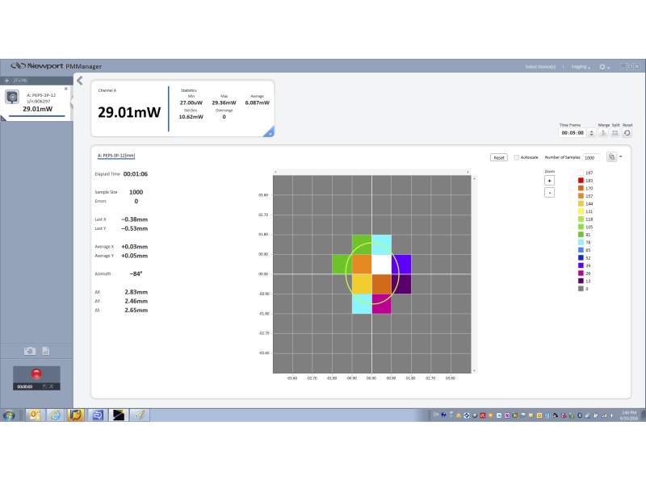The height and width of the screenshot is (484, 646).
Task: Click the Merge channels icon
Action: pyautogui.click(x=603, y=133)
